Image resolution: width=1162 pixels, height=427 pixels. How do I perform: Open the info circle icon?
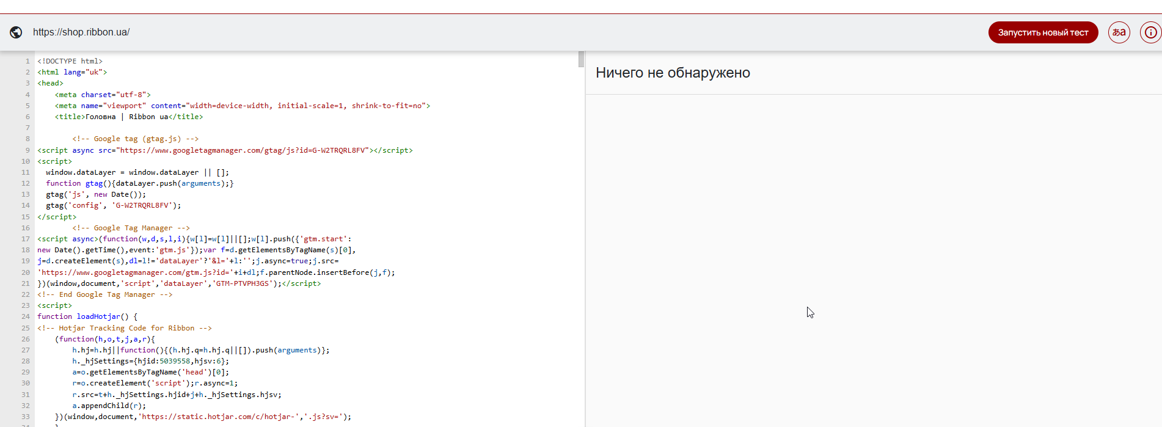click(1150, 32)
